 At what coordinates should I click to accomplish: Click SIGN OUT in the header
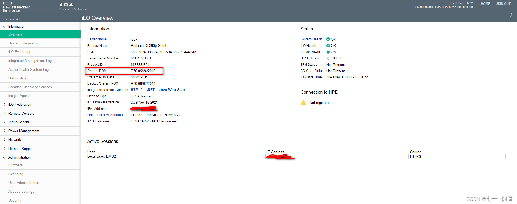coord(503,4)
